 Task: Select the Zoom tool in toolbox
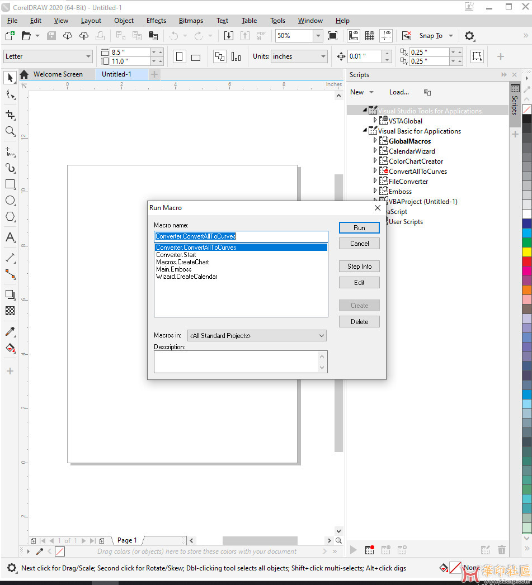[x=10, y=131]
